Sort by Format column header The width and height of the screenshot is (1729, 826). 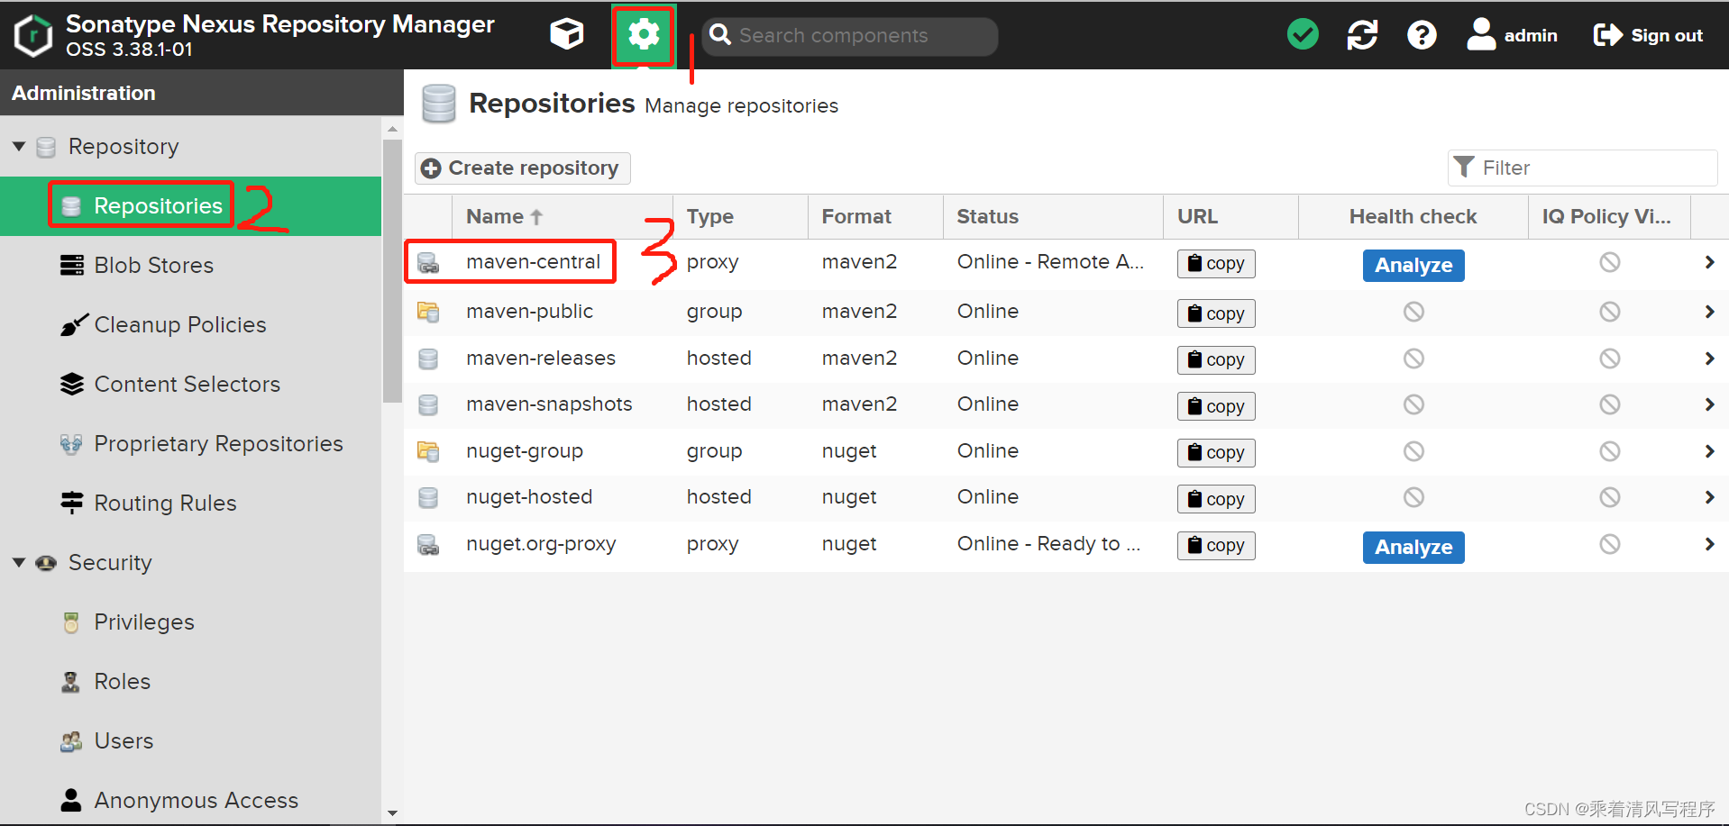point(875,216)
